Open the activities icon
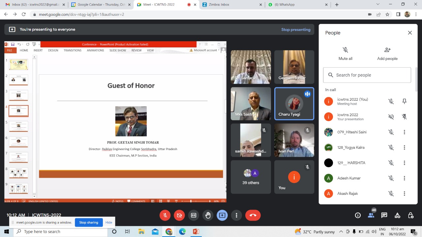 coord(397,215)
